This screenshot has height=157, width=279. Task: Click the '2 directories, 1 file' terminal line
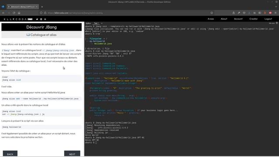(x=97, y=48)
